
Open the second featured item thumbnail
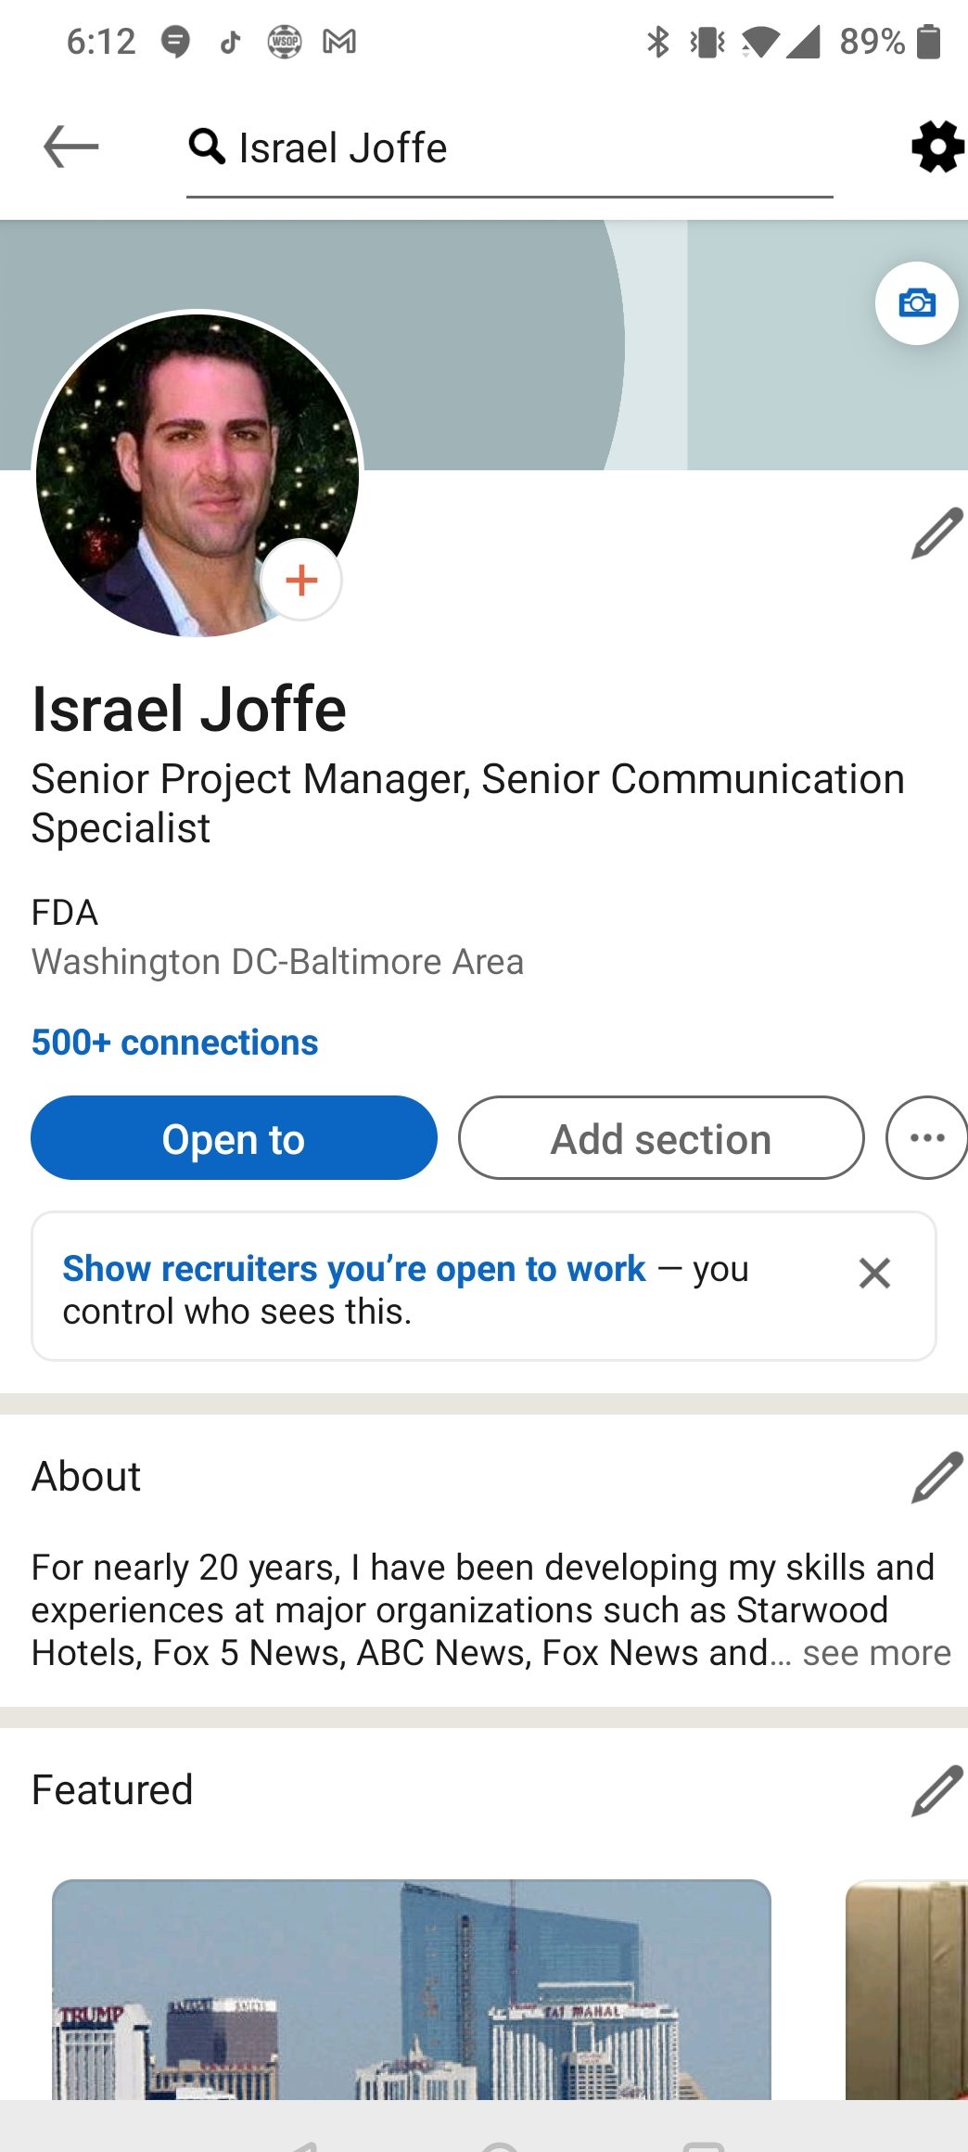pyautogui.click(x=907, y=1990)
